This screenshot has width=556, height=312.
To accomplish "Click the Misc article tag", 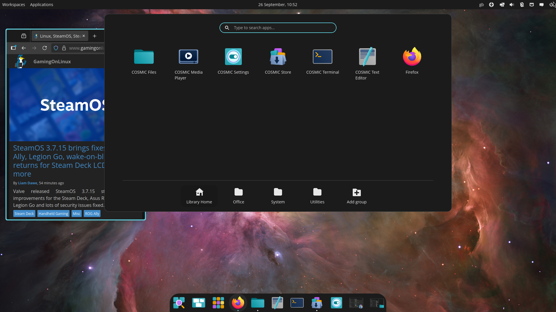I will pyautogui.click(x=76, y=214).
